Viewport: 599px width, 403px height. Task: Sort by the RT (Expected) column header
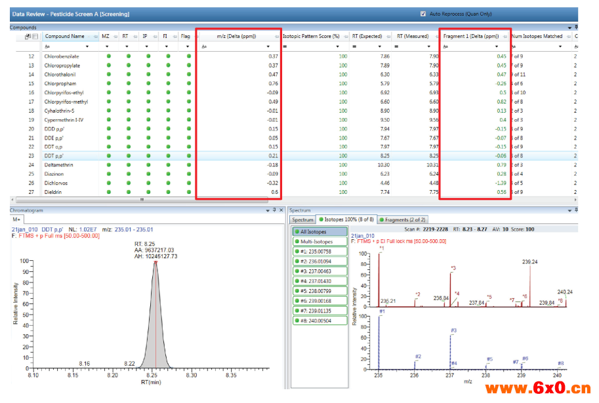point(367,36)
